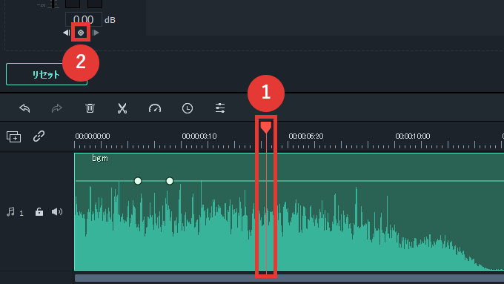The height and width of the screenshot is (284, 504).
Task: Click the redo arrow icon
Action: click(57, 108)
